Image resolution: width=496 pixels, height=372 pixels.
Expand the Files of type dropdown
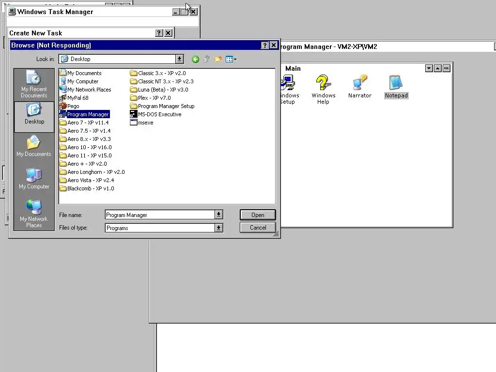tap(218, 228)
